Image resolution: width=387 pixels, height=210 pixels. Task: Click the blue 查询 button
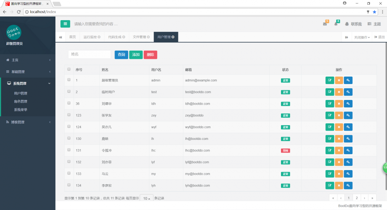point(121,55)
